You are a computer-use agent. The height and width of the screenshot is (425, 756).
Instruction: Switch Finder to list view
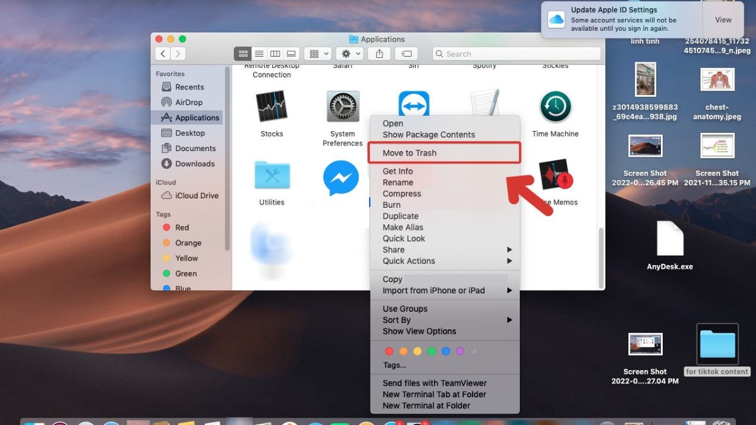tap(258, 54)
